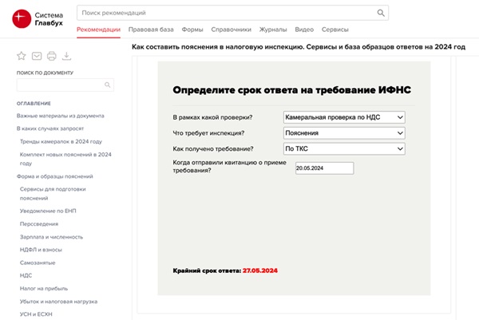
Task: Print the document using printer icon
Action: (52, 56)
